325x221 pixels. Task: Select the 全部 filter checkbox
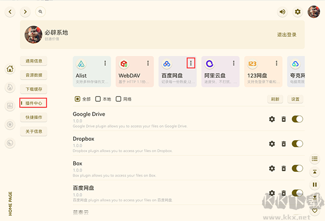77,99
